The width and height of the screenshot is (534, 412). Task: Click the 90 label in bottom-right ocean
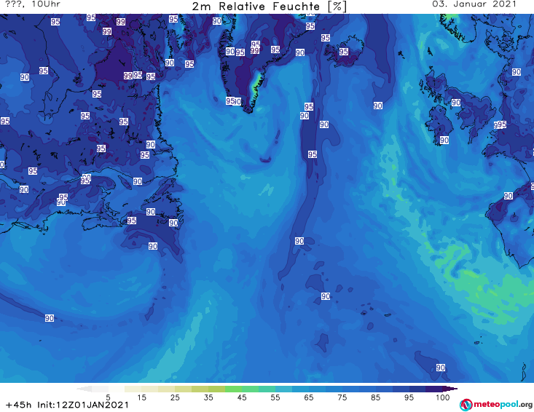(x=441, y=368)
